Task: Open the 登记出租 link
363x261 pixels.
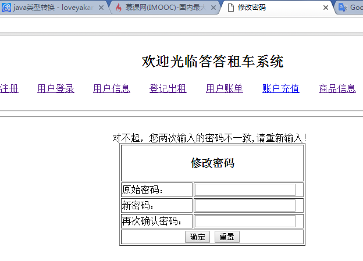Action: coord(168,88)
